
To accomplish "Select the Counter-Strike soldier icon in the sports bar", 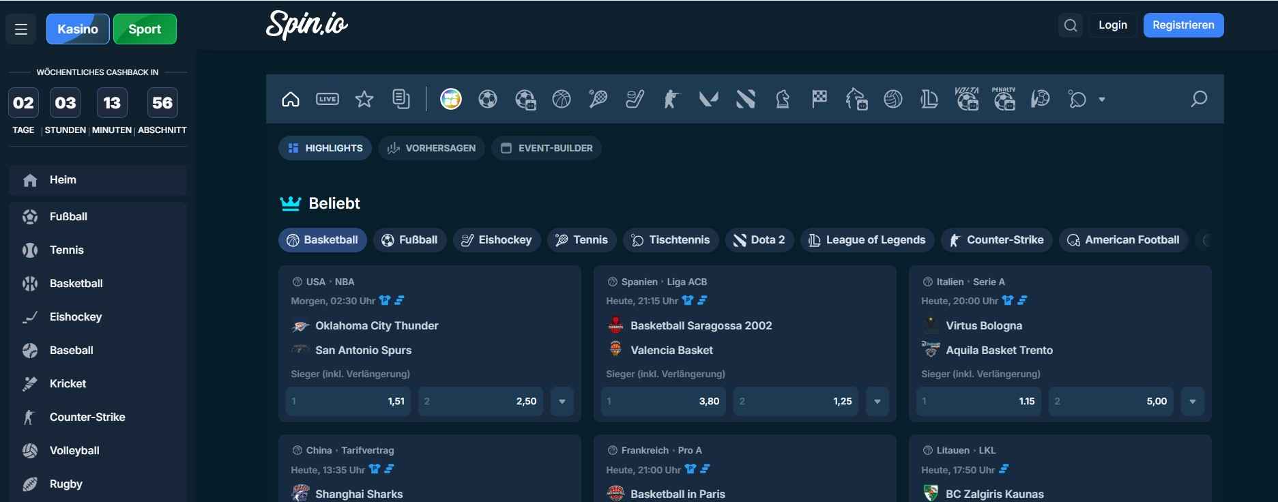I will 672,100.
